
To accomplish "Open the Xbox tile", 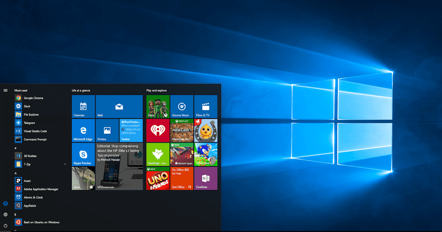I will (x=158, y=106).
